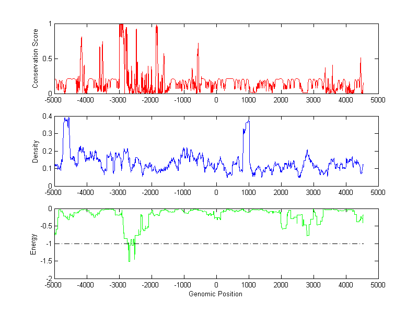Click the Conservation Score y-axis label
This screenshot has width=418, height=313.
click(36, 59)
